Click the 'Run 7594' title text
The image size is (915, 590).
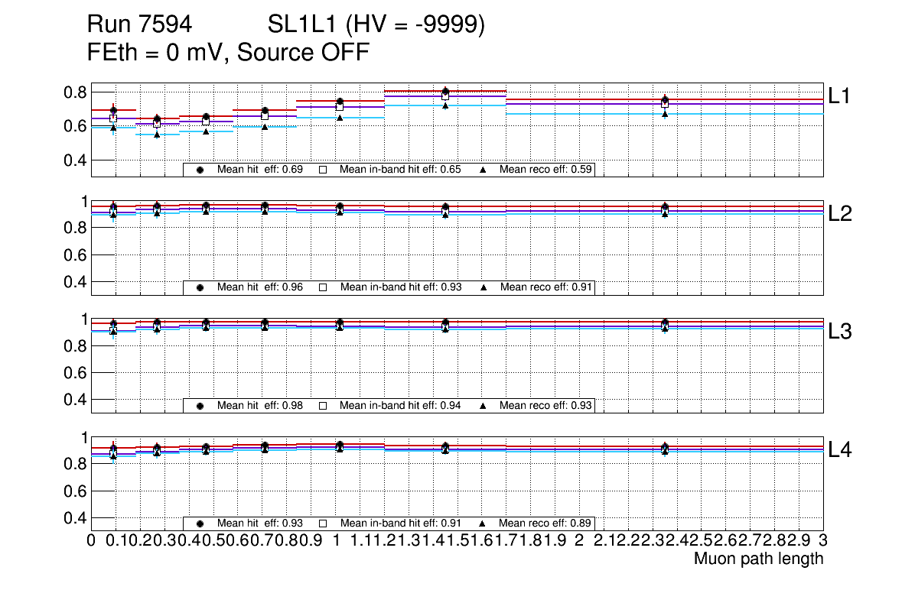coord(139,26)
